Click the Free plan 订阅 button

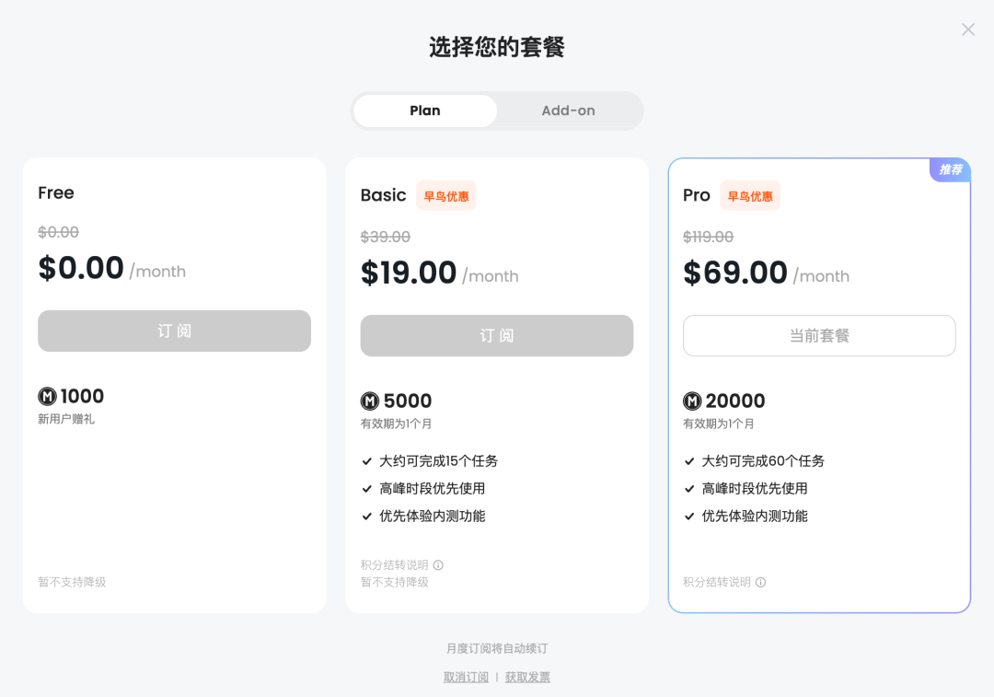(174, 331)
